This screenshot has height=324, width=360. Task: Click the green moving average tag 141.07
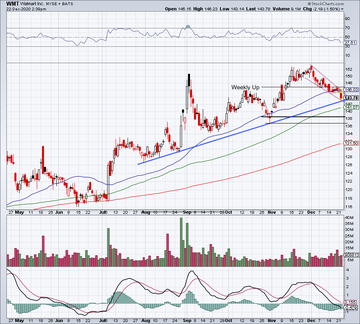point(351,107)
